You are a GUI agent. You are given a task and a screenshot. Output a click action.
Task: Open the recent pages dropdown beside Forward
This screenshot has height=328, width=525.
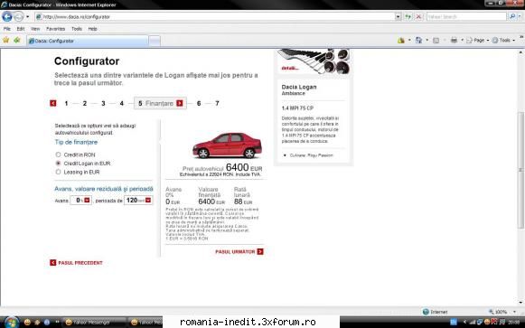coord(28,16)
